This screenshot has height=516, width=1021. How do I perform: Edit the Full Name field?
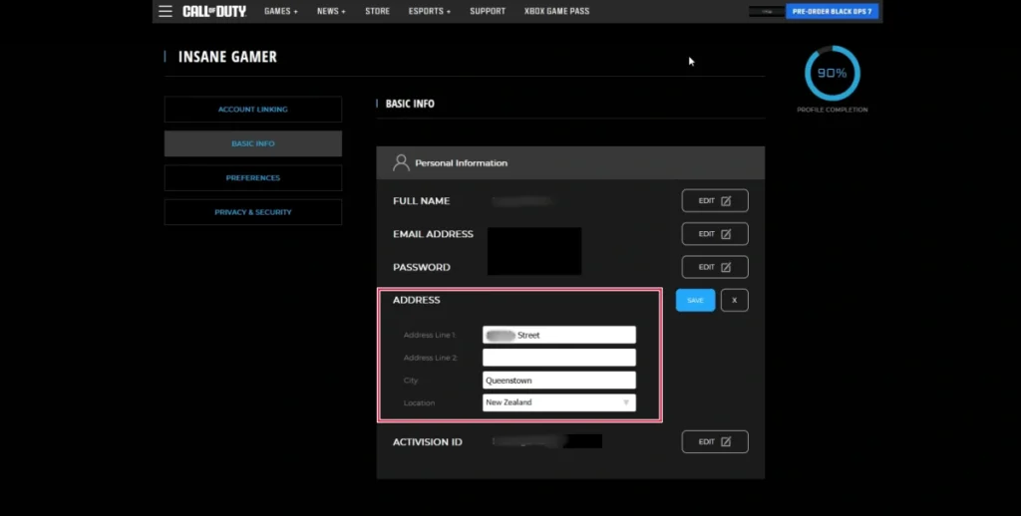pos(714,201)
